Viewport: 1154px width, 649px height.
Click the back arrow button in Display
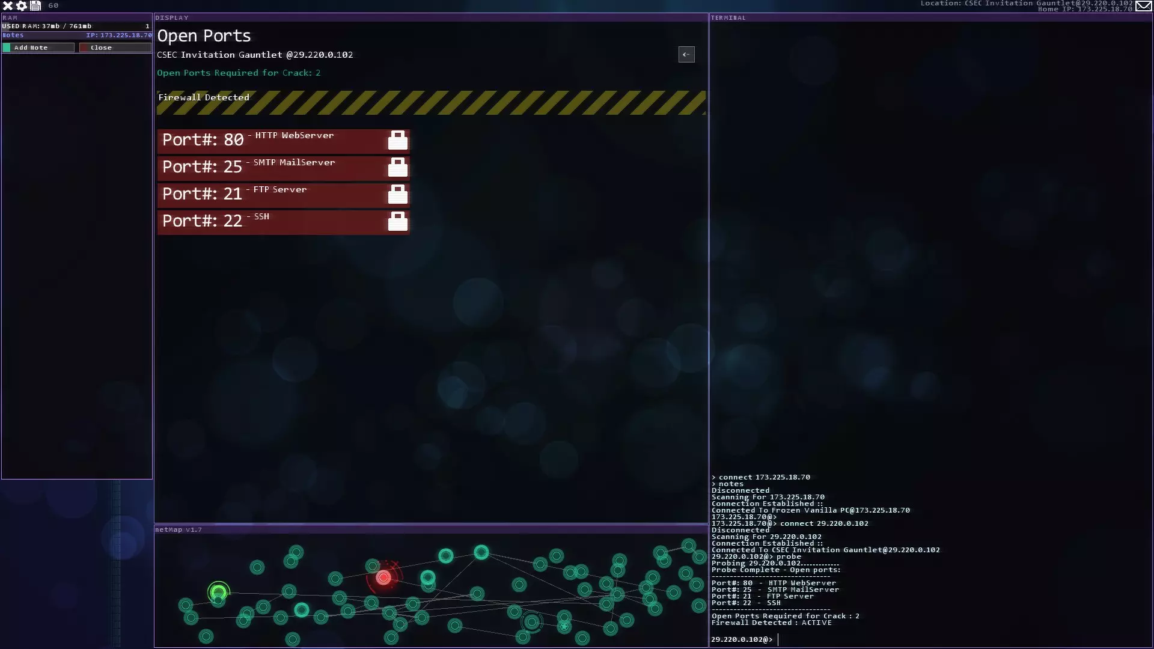[686, 55]
